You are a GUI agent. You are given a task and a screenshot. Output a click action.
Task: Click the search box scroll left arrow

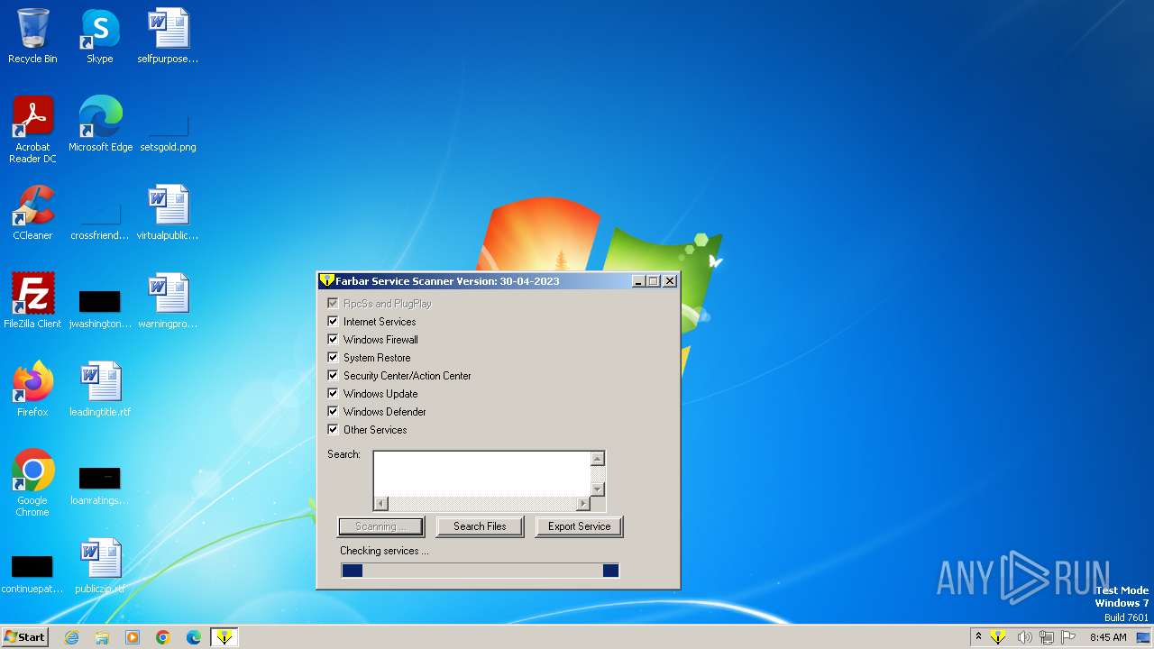(x=381, y=503)
